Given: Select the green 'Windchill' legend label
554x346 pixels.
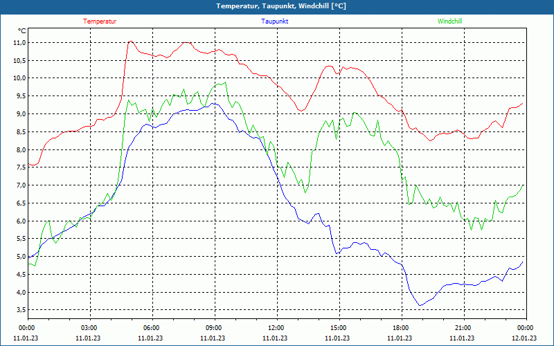Looking at the screenshot, I should click(449, 21).
